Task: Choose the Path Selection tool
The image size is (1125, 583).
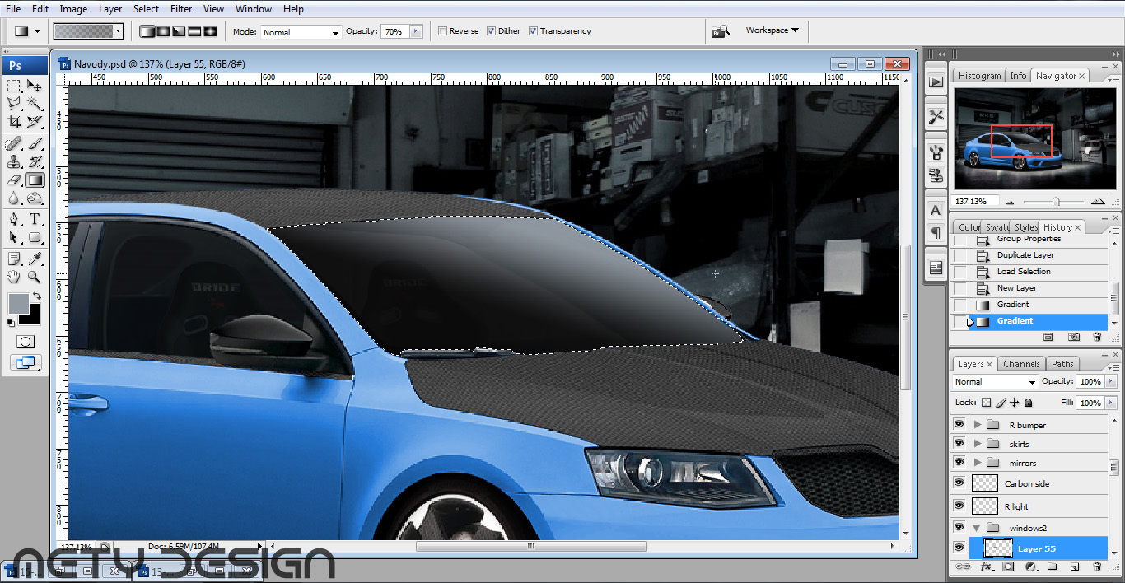Action: point(14,238)
